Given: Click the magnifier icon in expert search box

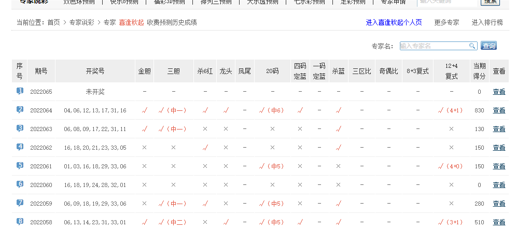Looking at the screenshot, I should pyautogui.click(x=472, y=46).
